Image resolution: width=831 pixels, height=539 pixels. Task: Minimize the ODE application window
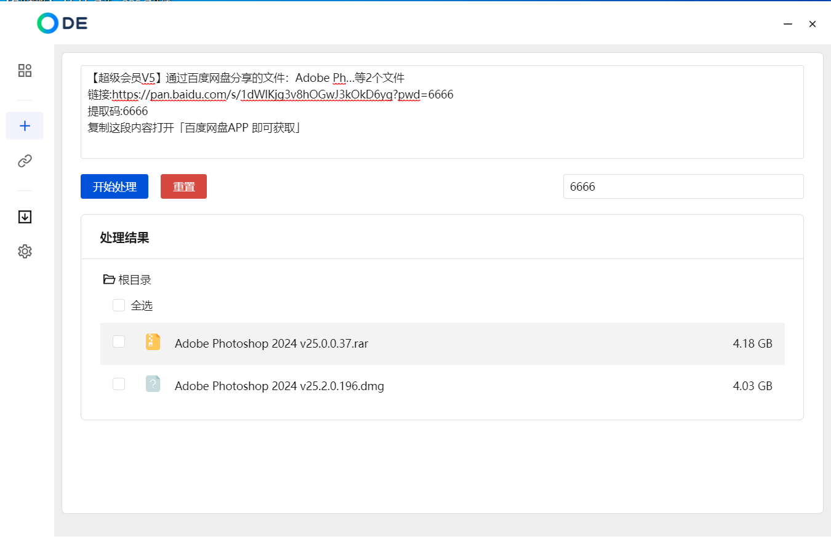click(x=787, y=24)
